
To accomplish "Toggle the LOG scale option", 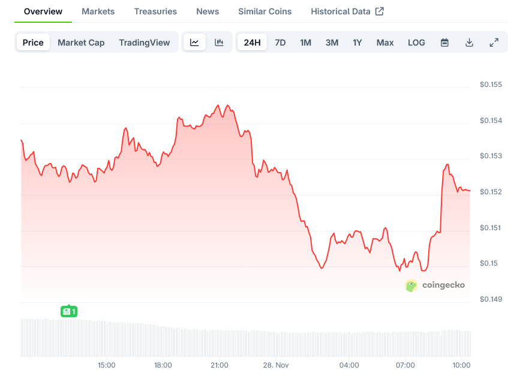I will click(416, 43).
